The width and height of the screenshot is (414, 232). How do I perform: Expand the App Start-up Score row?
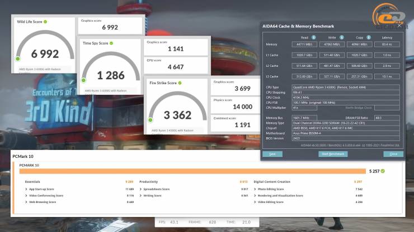(26, 189)
